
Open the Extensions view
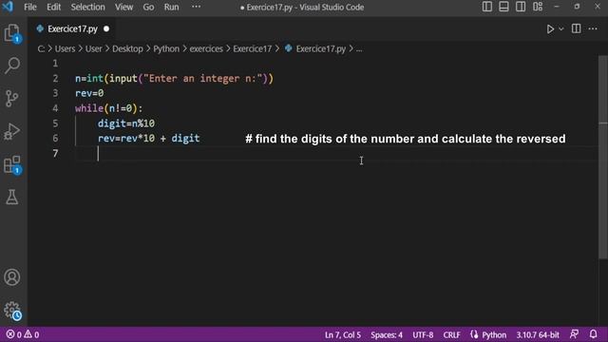pyautogui.click(x=12, y=164)
